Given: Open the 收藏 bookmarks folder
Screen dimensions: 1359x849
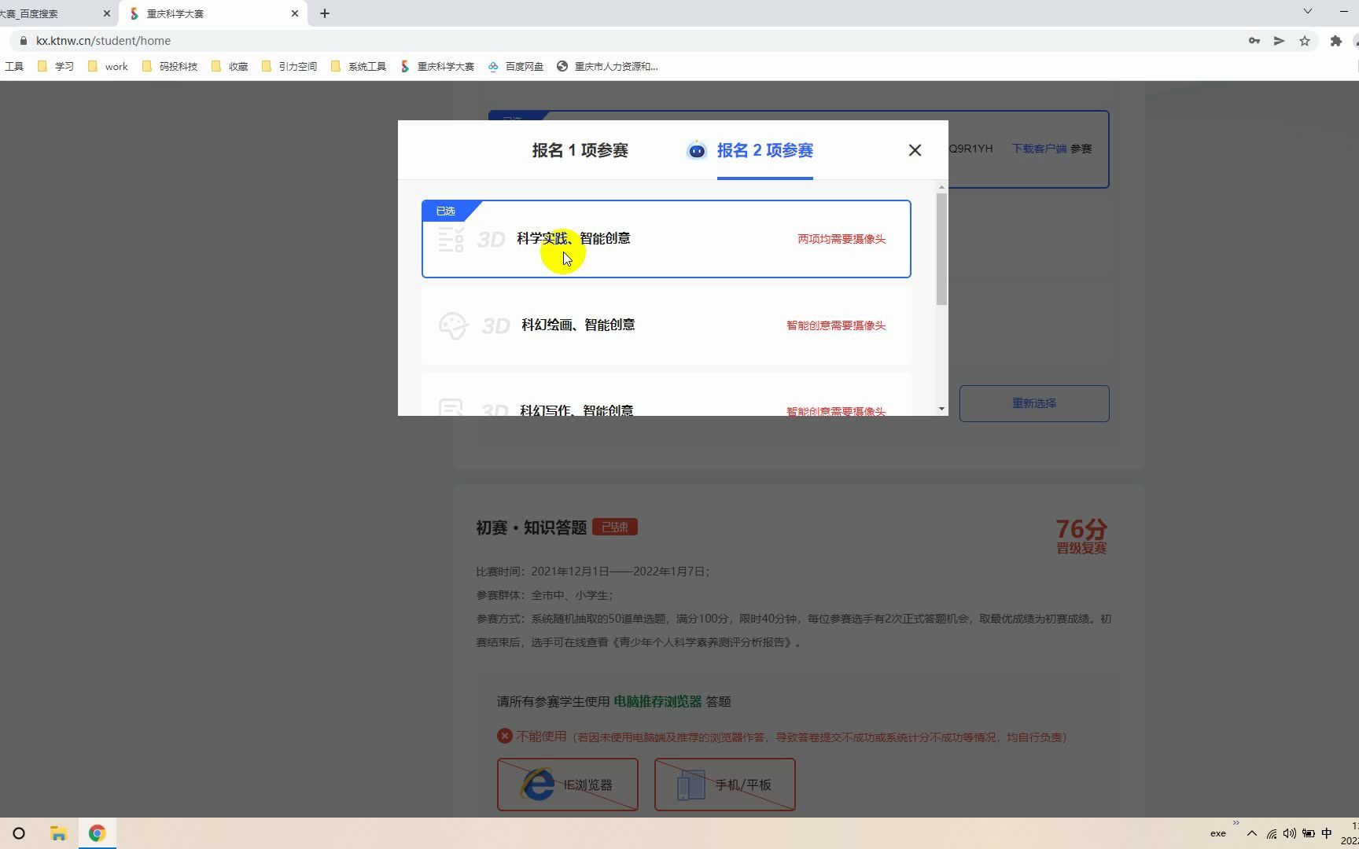Looking at the screenshot, I should point(230,67).
